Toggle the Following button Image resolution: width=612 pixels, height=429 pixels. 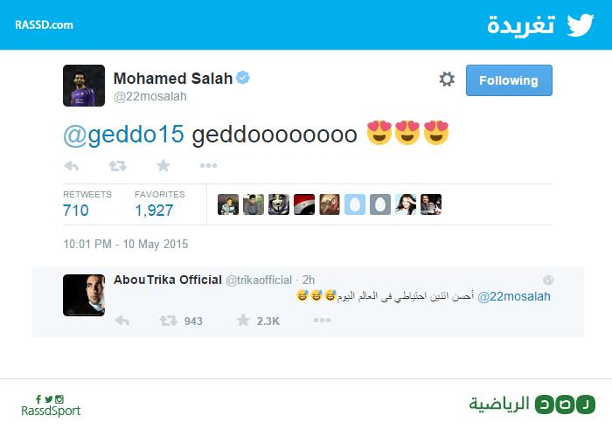pyautogui.click(x=509, y=80)
